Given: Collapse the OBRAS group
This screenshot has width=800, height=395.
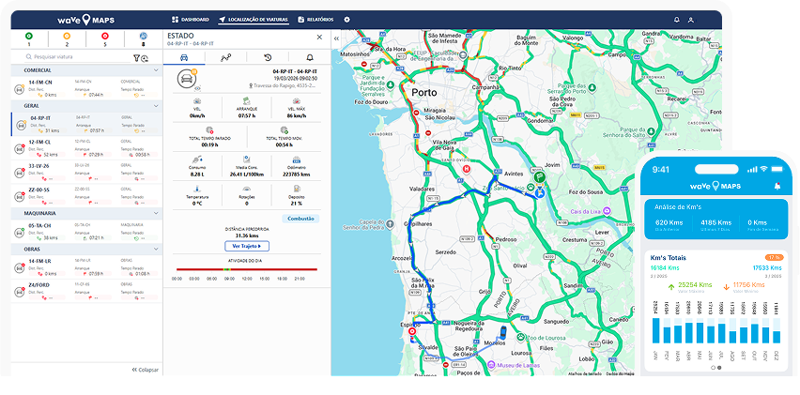Looking at the screenshot, I should (155, 249).
